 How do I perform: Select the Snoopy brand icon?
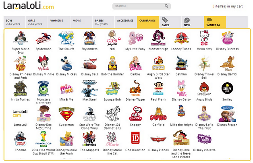tap(135, 114)
